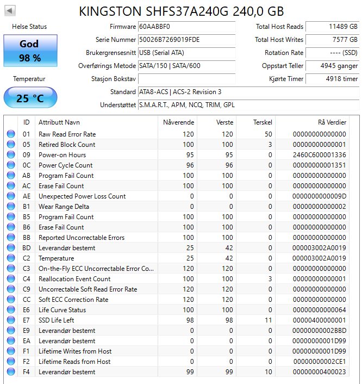Click the status orb in row ID F4

11,371
